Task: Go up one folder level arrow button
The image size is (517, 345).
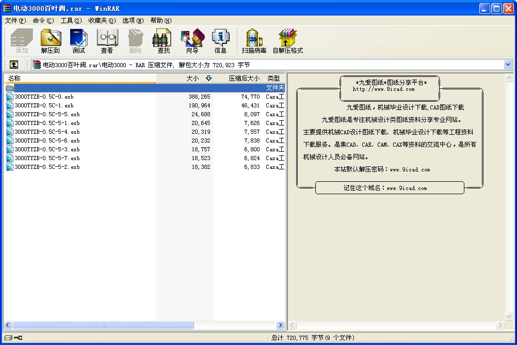Action: pyautogui.click(x=13, y=65)
